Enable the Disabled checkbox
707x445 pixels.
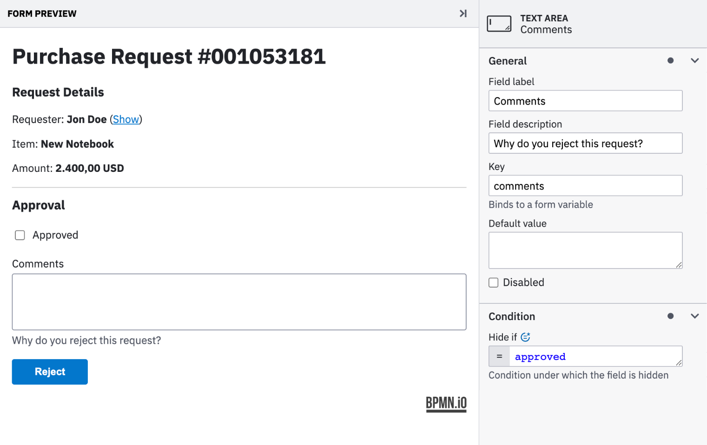coord(493,282)
